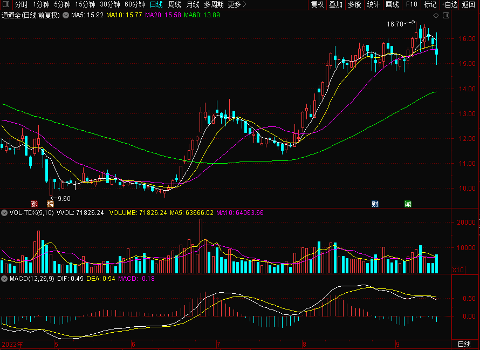Select the 周线 weekly chart period
480x350 pixels.
(175, 4)
